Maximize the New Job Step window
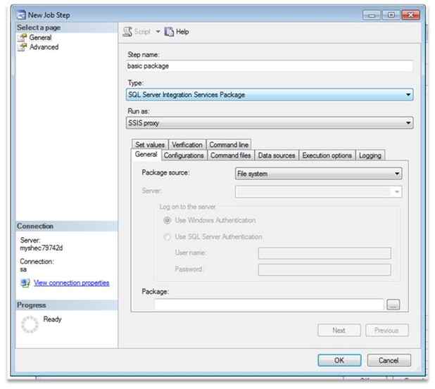 click(391, 15)
